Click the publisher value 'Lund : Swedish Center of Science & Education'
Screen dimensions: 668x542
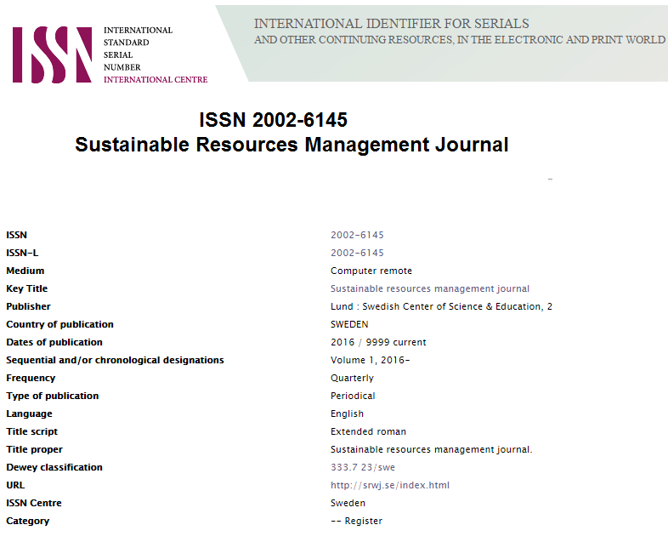click(x=436, y=306)
